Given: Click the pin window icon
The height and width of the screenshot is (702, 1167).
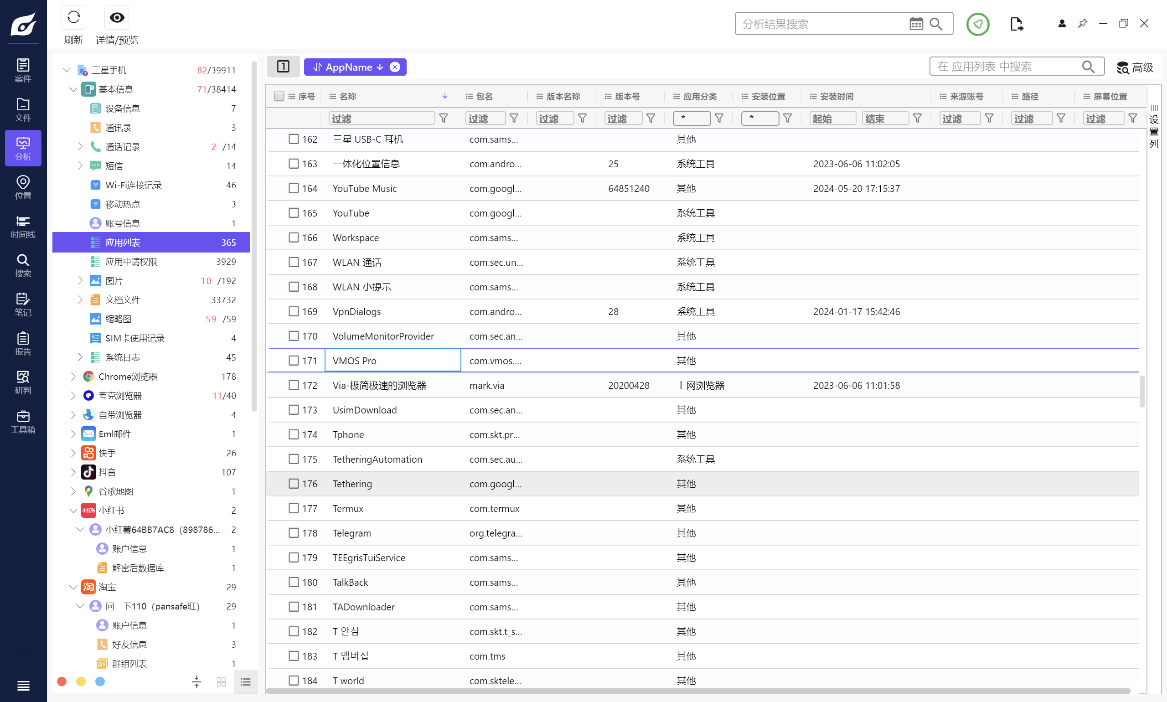Looking at the screenshot, I should pos(1082,23).
